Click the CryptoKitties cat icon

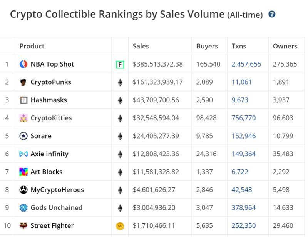(23, 118)
